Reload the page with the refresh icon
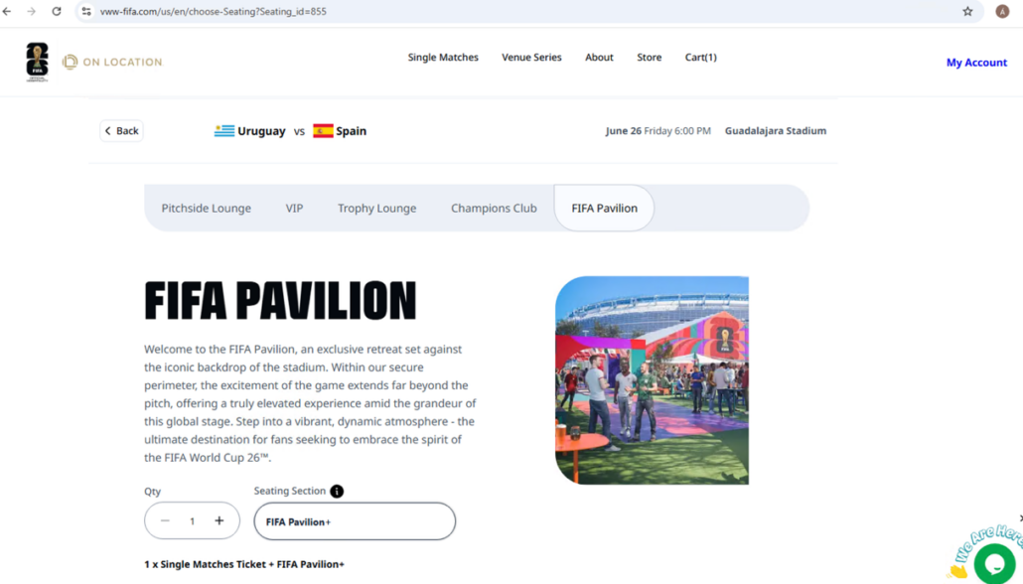Screen dimensions: 1023x584 (x=57, y=11)
